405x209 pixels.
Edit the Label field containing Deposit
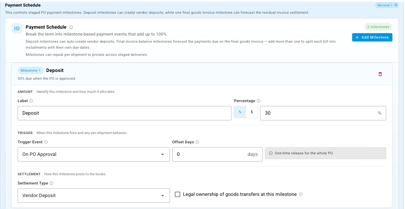coord(125,113)
